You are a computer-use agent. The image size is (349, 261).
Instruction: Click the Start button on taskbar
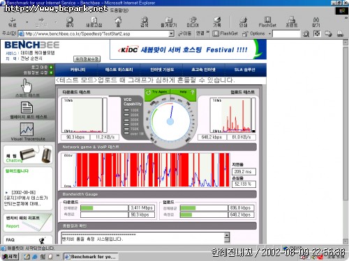click(10, 256)
